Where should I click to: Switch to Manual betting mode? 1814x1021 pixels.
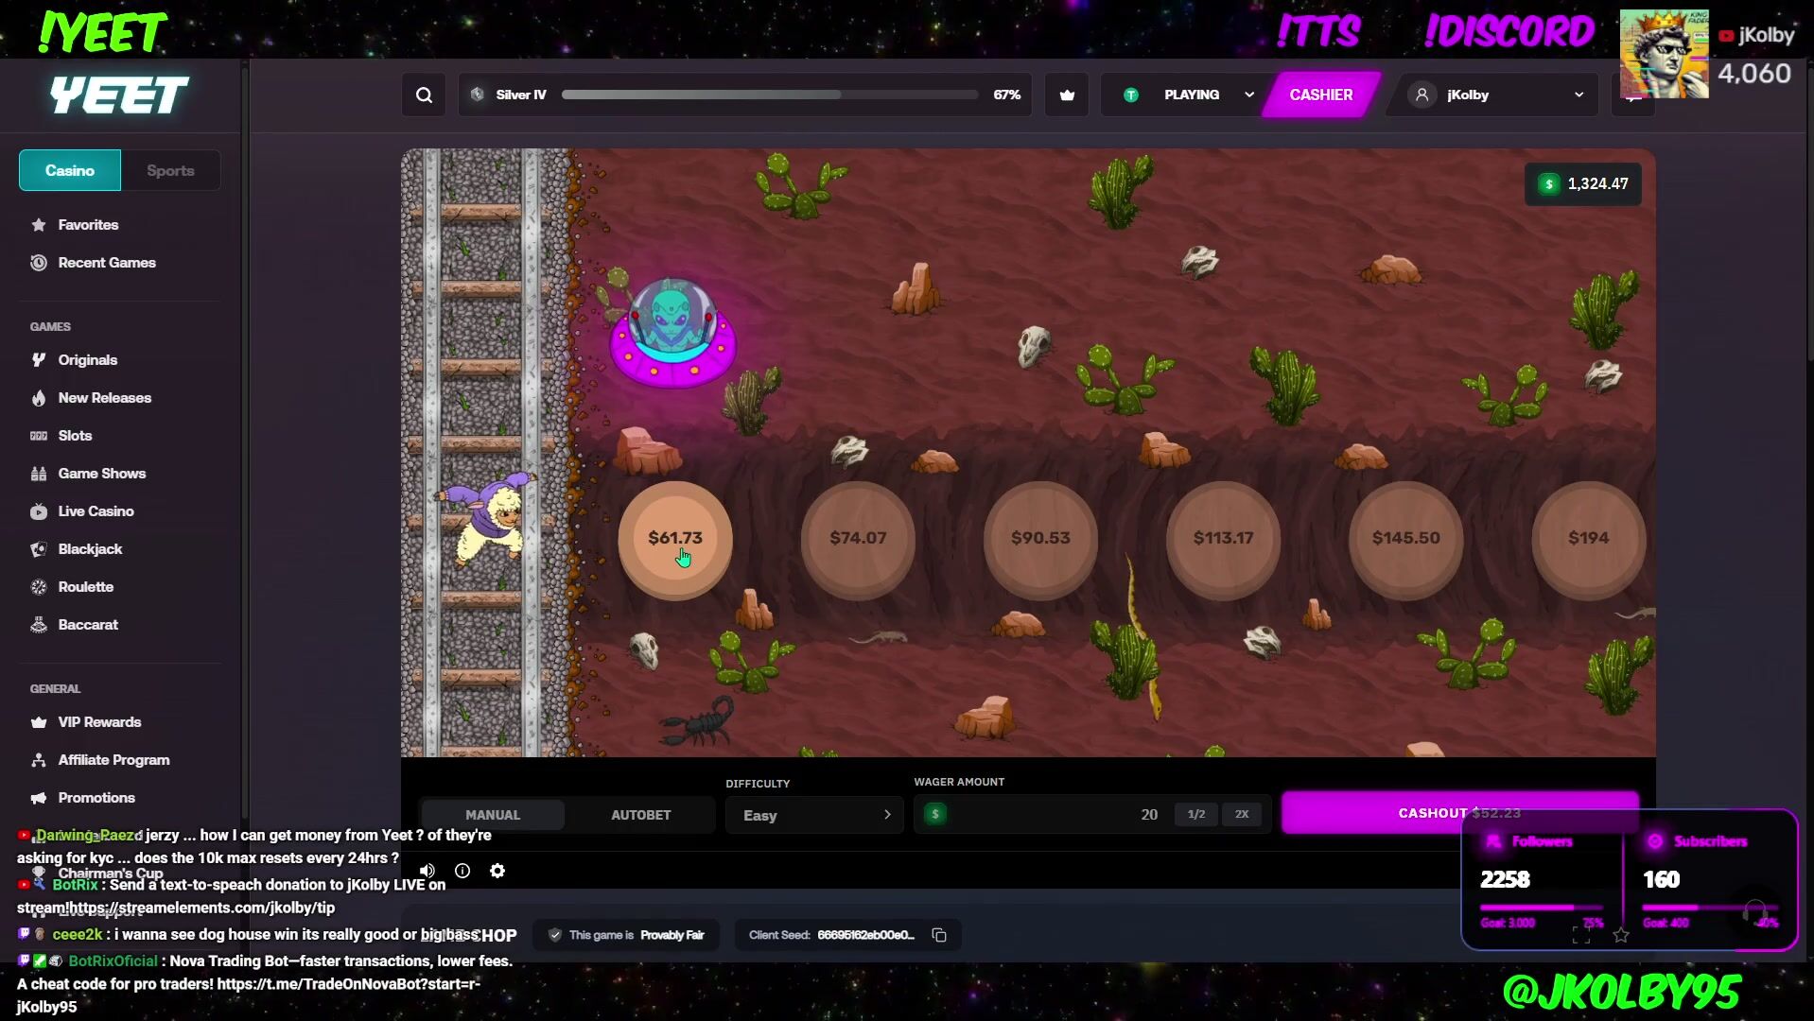493,815
